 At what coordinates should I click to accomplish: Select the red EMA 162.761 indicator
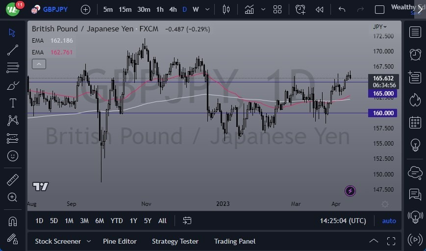pos(52,52)
